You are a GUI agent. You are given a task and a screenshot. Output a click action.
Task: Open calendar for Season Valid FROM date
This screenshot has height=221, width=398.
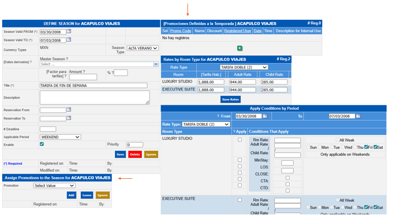69,32
